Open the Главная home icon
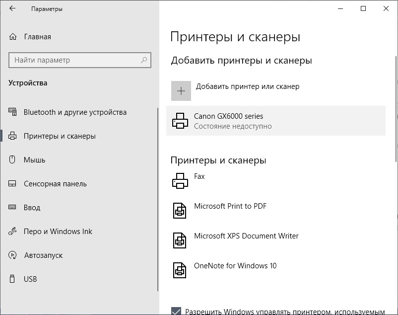The width and height of the screenshot is (398, 315). click(x=13, y=37)
